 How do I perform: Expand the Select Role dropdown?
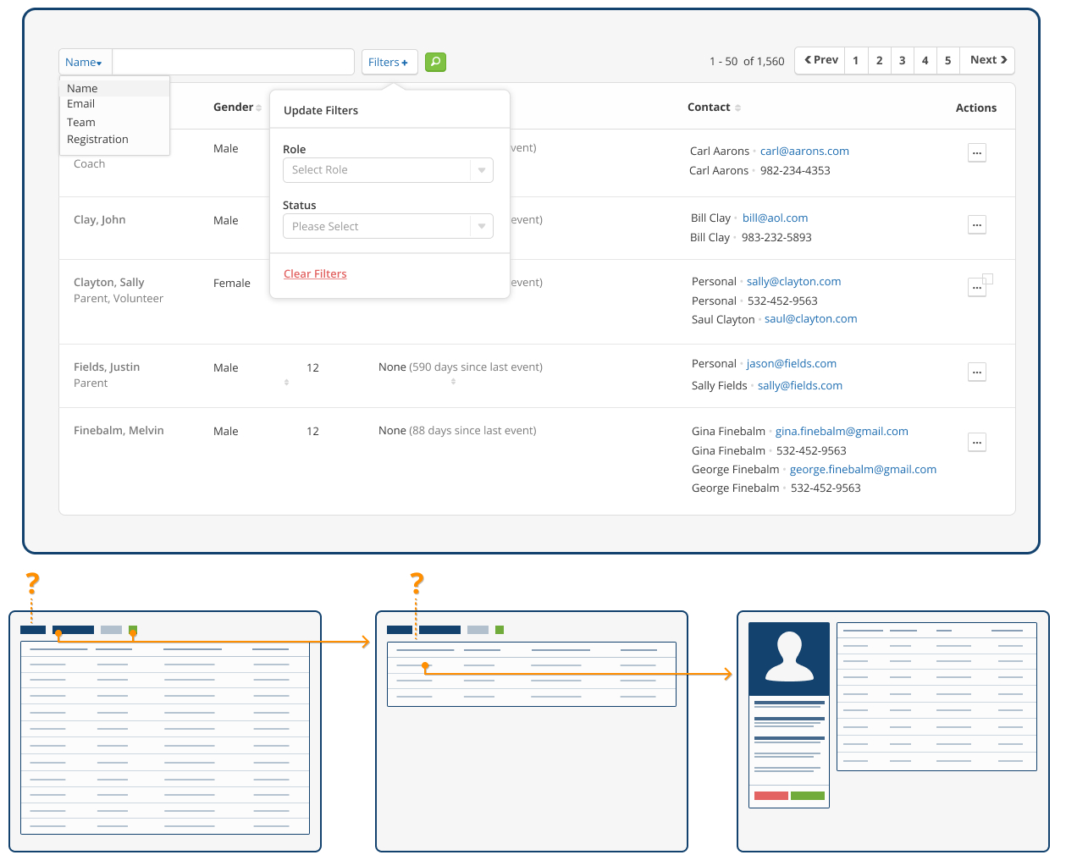[x=388, y=170]
